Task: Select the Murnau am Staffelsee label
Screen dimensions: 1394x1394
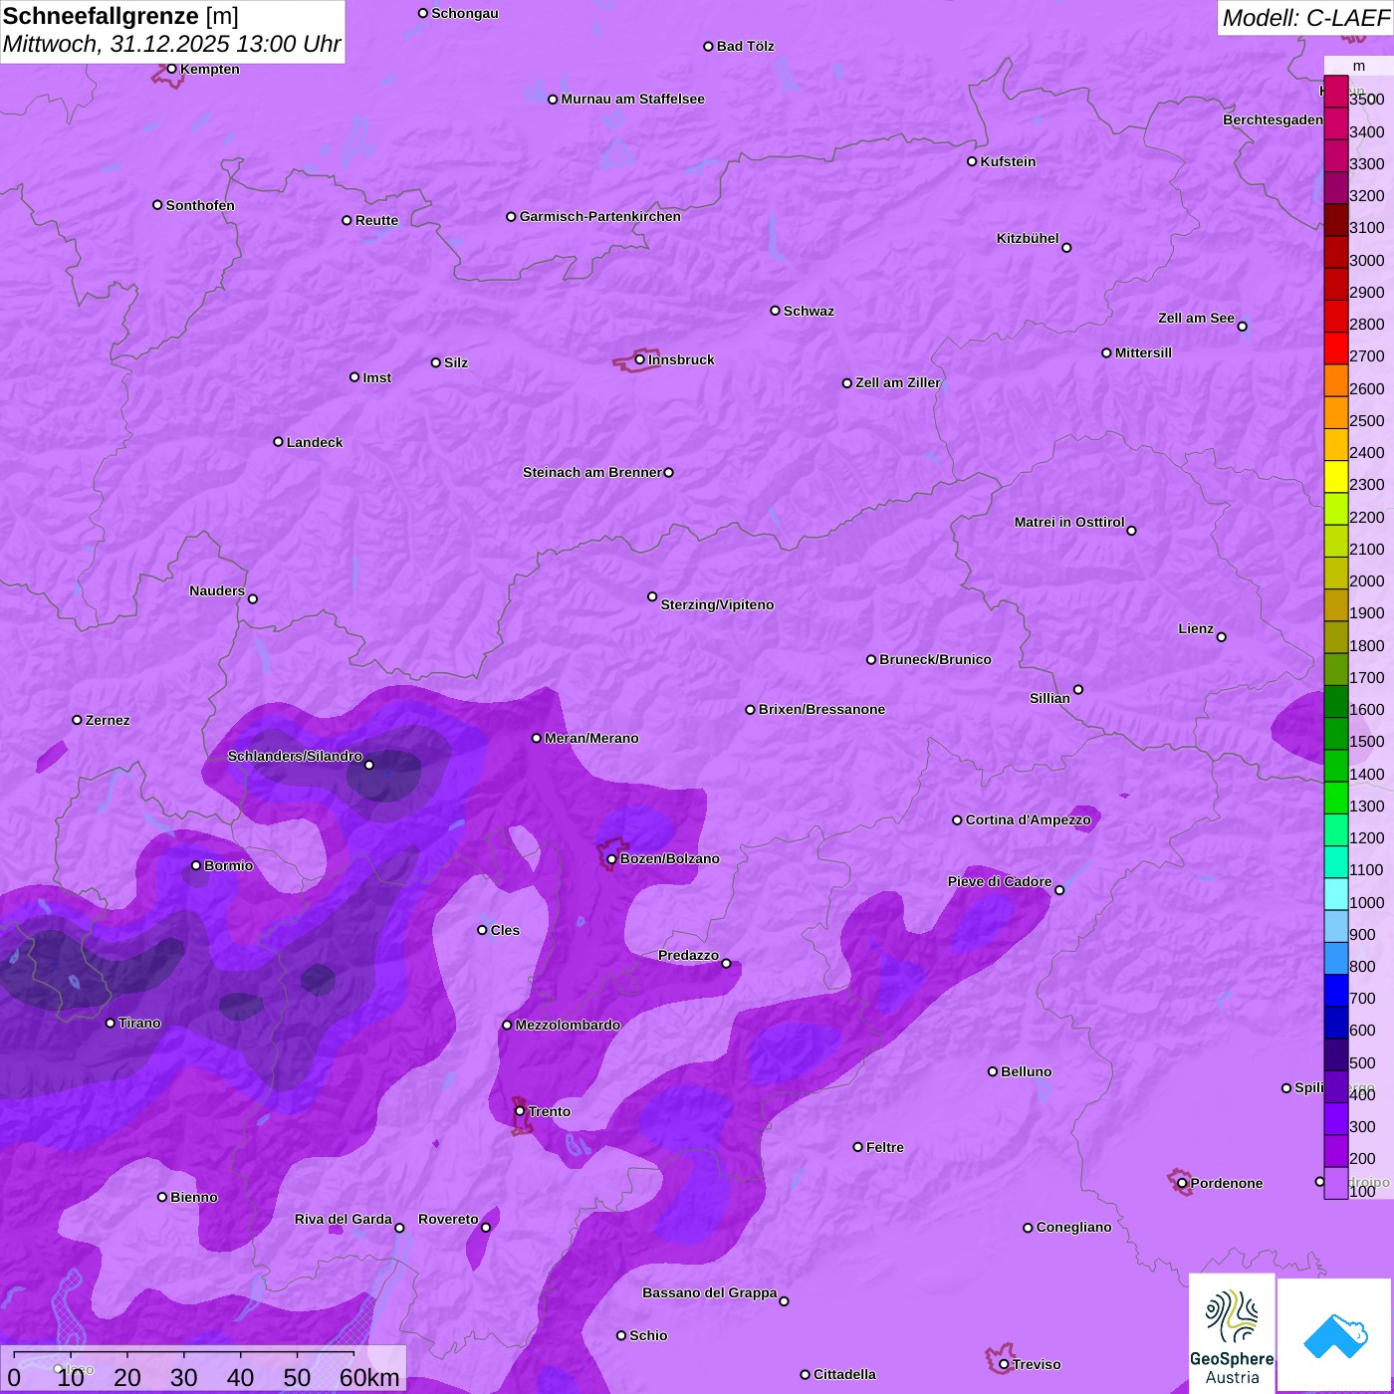Action: (x=632, y=99)
